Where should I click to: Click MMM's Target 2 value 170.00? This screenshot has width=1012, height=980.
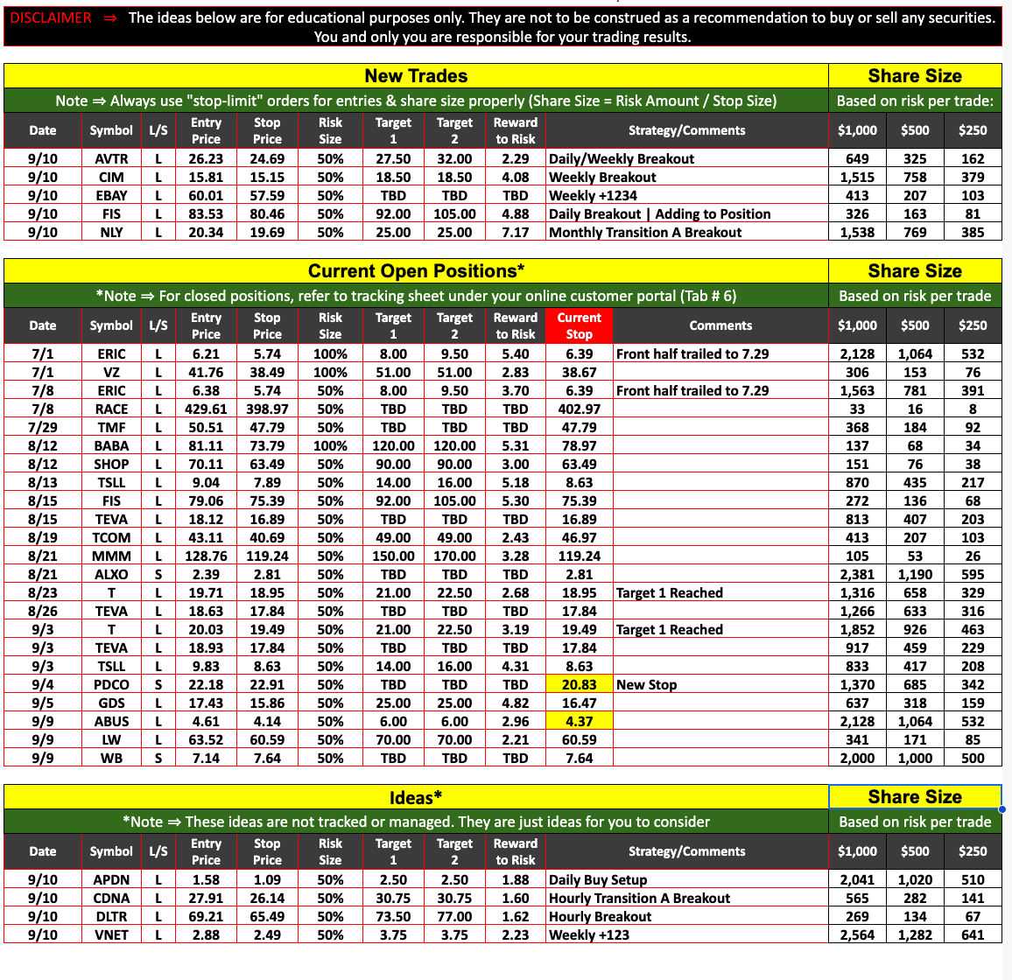pos(454,556)
